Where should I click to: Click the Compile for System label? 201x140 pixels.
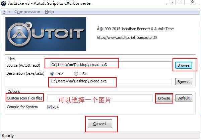22,107
